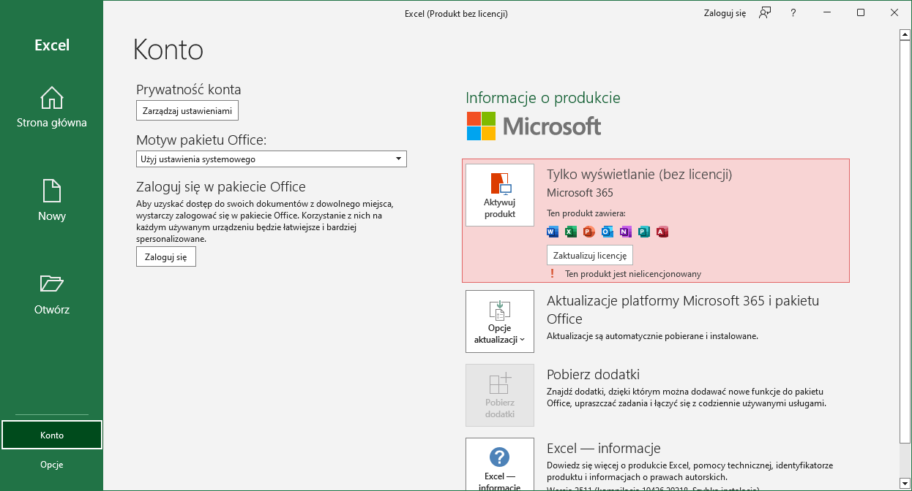Click the scrollbar down arrow
912x491 pixels.
(905, 484)
